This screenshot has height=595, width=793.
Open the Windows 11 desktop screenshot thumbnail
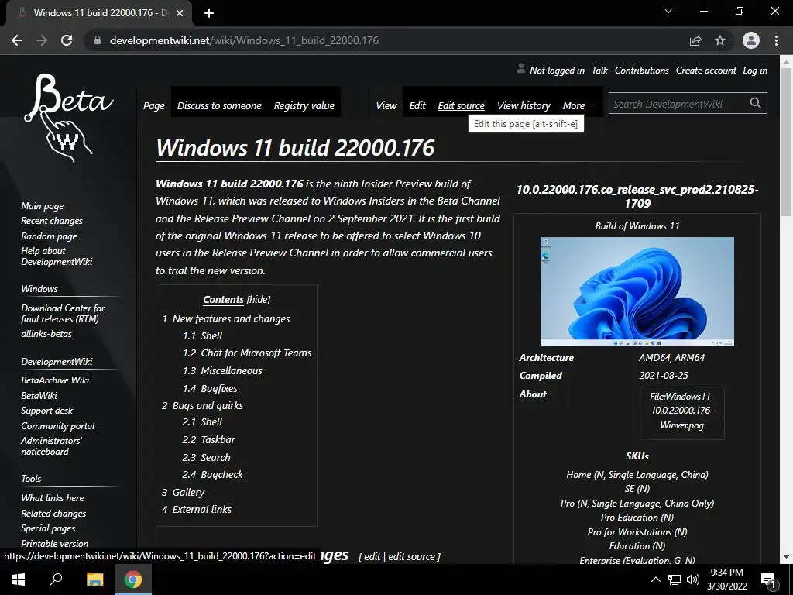tap(637, 291)
